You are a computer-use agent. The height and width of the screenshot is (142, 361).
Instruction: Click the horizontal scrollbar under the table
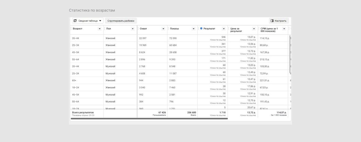coord(149,119)
